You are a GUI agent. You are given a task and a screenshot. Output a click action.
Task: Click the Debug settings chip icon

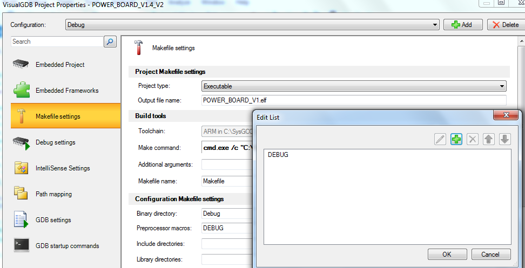click(x=22, y=143)
